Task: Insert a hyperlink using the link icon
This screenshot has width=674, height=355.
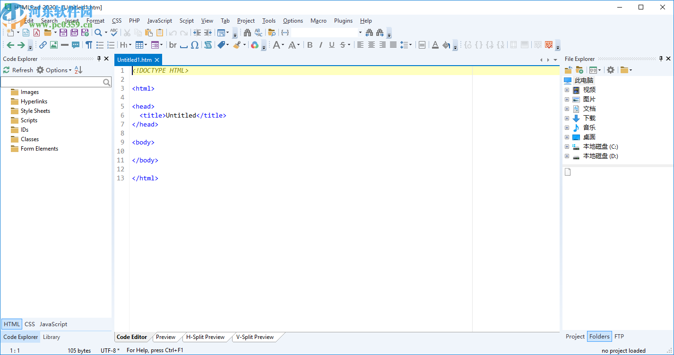Action: [x=43, y=45]
